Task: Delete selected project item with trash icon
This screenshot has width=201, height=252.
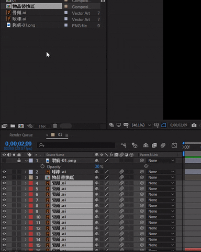Action: [55, 126]
